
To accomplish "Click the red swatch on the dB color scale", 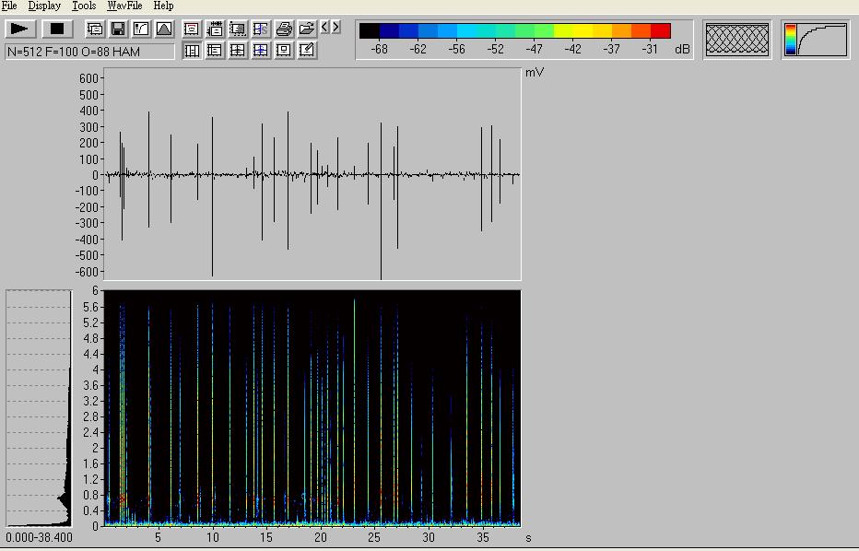I will (x=660, y=30).
